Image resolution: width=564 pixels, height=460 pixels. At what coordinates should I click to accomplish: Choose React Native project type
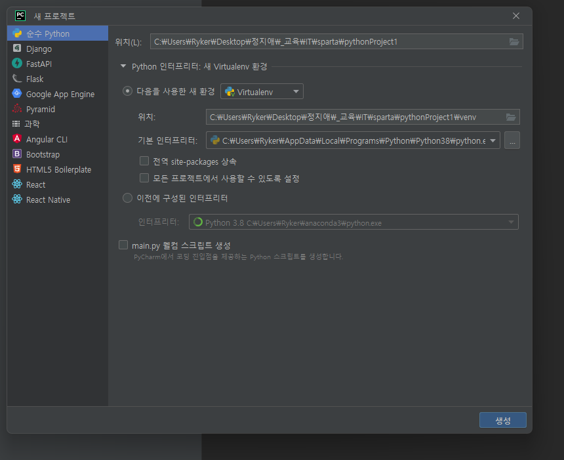point(58,199)
